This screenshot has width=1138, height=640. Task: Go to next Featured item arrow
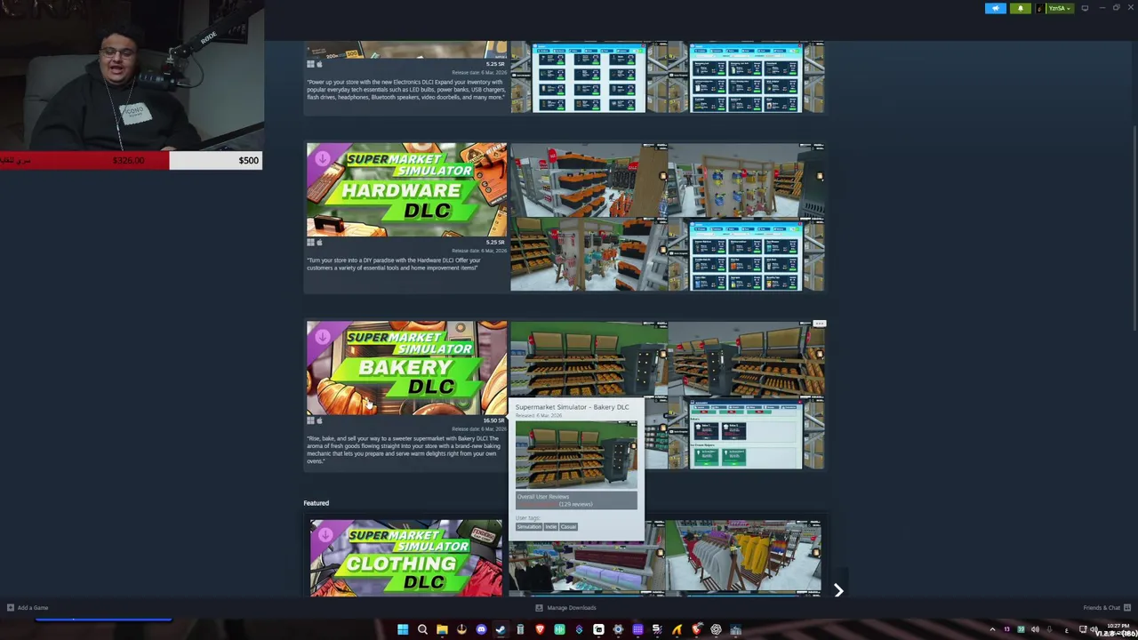pyautogui.click(x=837, y=590)
